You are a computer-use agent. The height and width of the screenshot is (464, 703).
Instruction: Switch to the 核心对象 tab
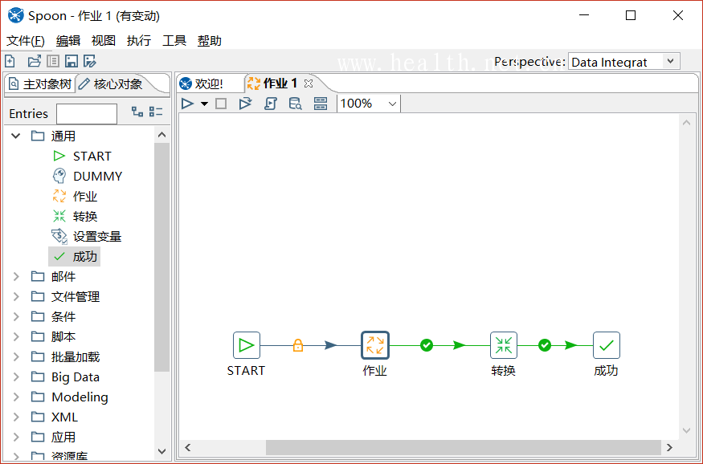click(x=112, y=83)
